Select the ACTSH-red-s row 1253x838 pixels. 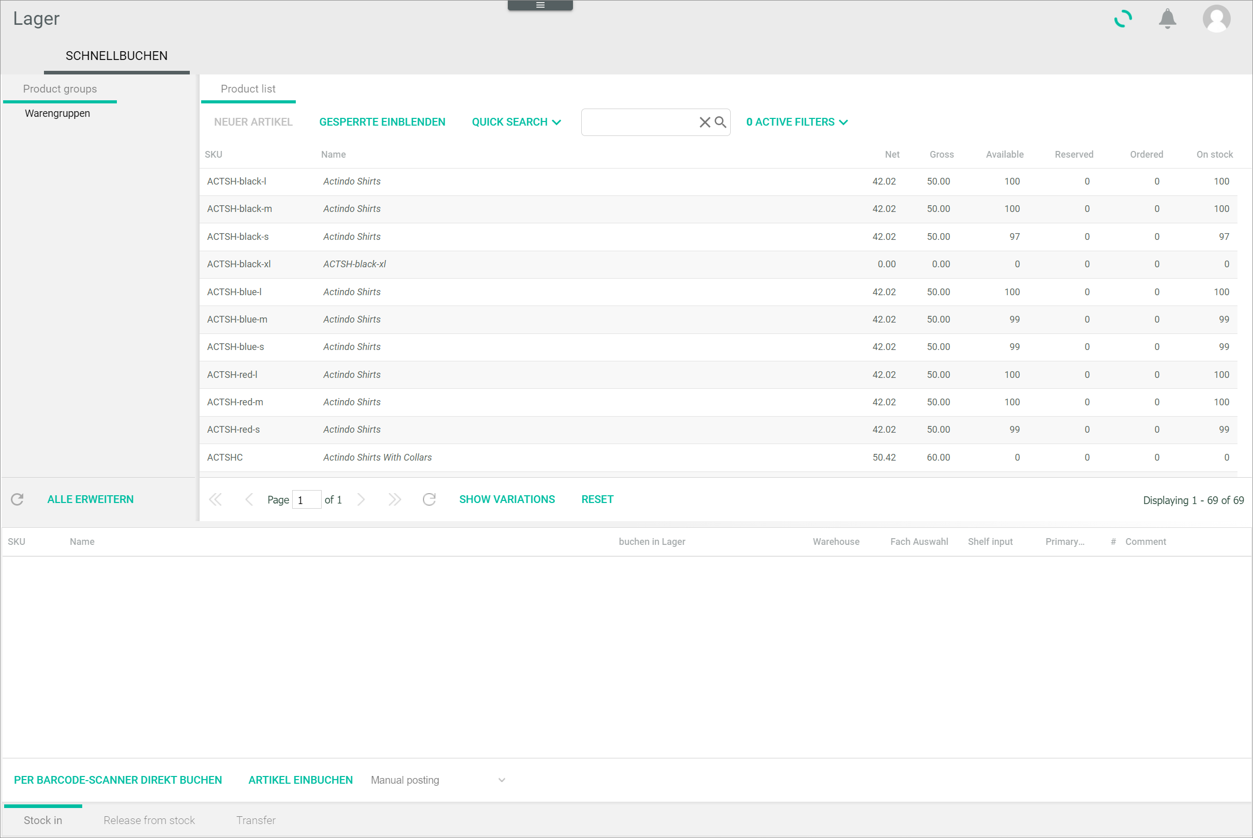718,430
